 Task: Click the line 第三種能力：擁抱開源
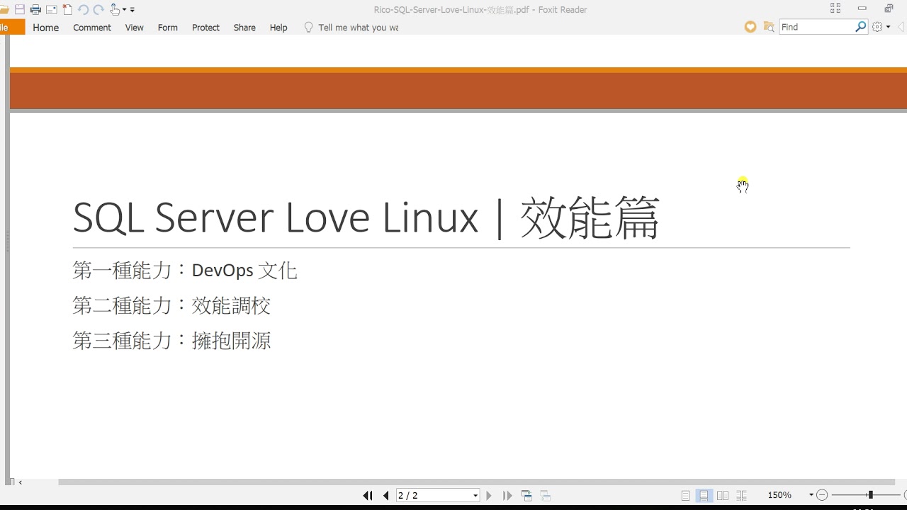tap(171, 341)
